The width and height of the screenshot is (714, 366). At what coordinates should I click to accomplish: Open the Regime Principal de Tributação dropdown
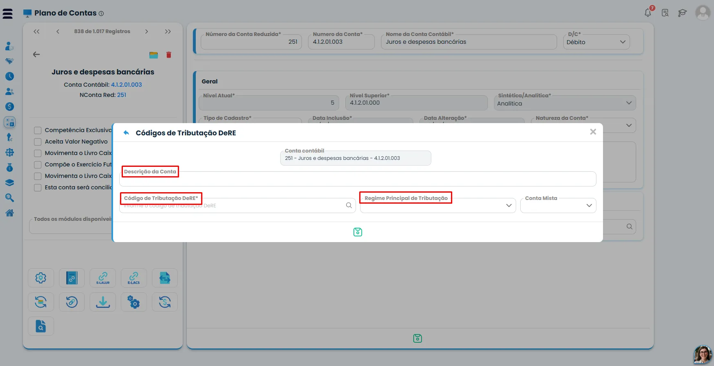pyautogui.click(x=437, y=205)
